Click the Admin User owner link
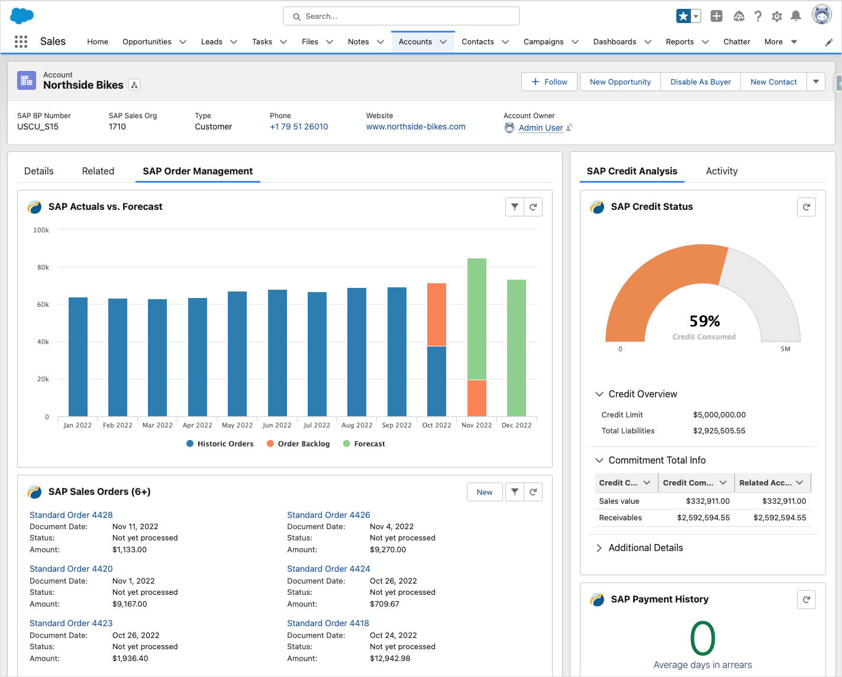 [541, 128]
